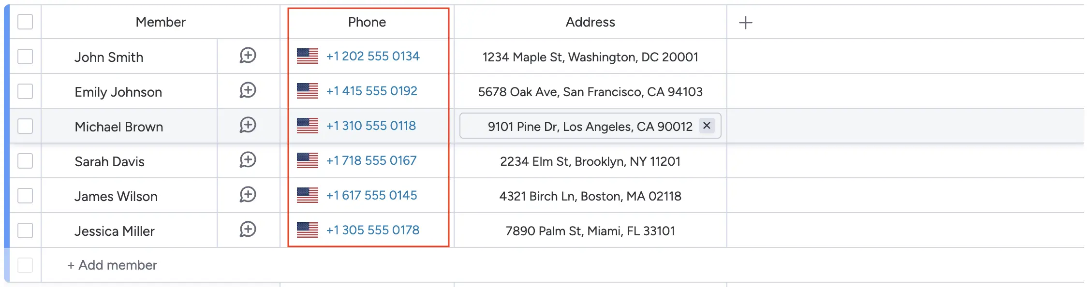Open conversation for Sarah Davis
This screenshot has width=1092, height=287.
click(x=248, y=160)
